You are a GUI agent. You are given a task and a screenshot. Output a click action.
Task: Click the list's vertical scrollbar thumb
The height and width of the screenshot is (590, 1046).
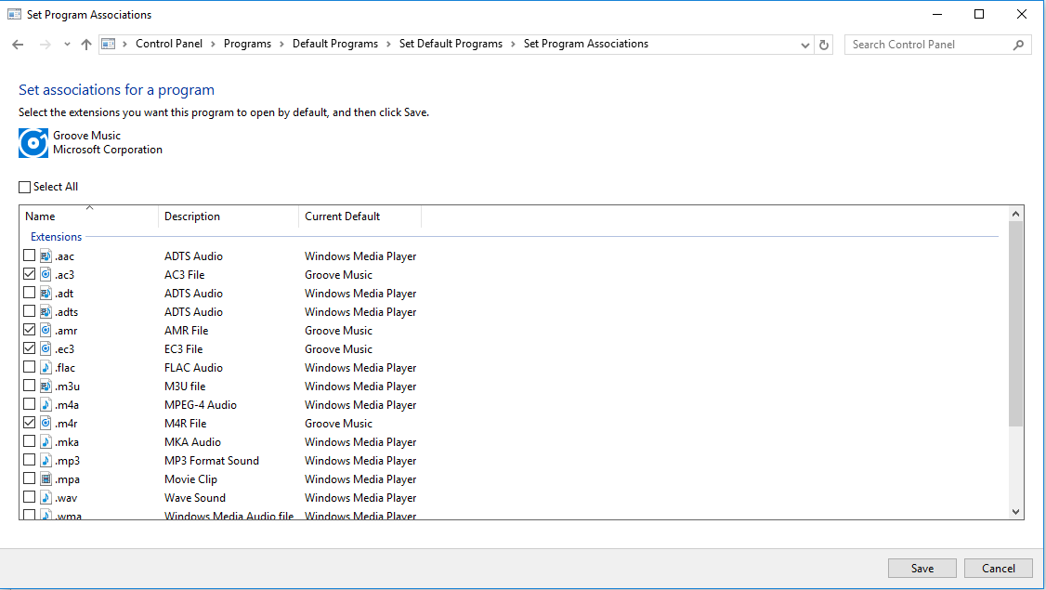(1015, 323)
